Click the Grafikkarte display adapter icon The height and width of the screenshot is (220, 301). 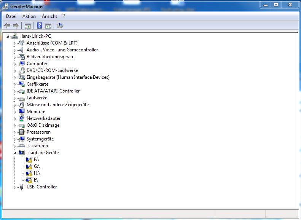click(22, 84)
